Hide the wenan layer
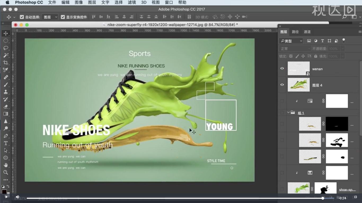This screenshot has height=203, width=362. tap(282, 68)
